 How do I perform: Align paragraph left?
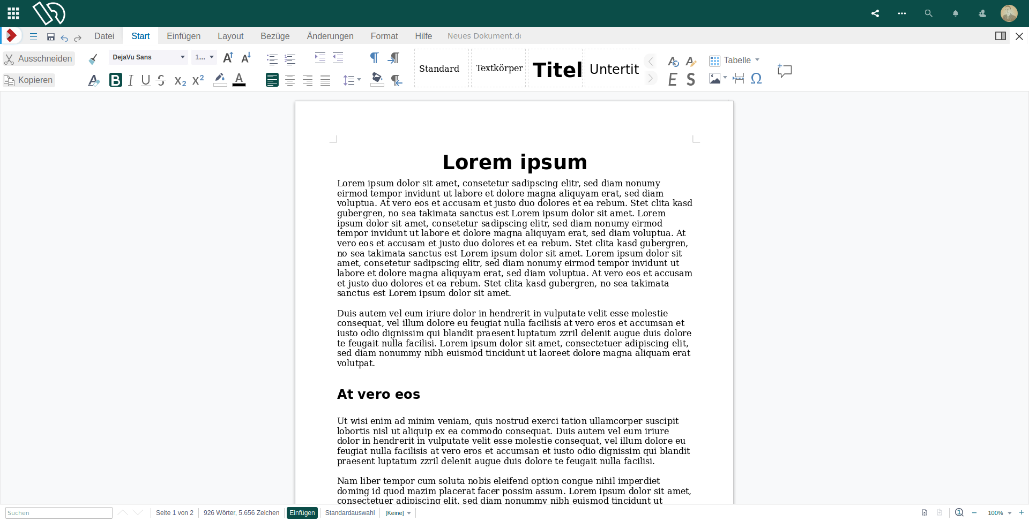272,80
